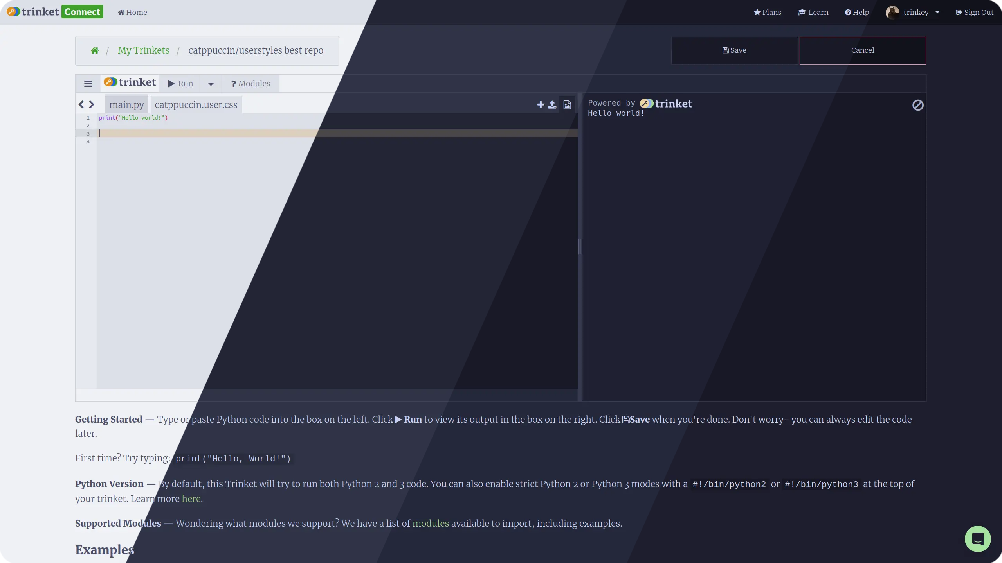Open the 'modules' list link
The width and height of the screenshot is (1002, 563).
(x=431, y=524)
